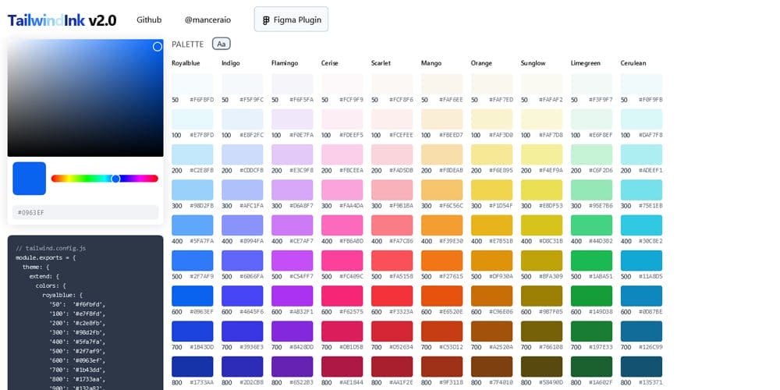Select Orange 300 swatch #F1D54F
Image resolution: width=780 pixels, height=390 pixels.
pyautogui.click(x=492, y=190)
